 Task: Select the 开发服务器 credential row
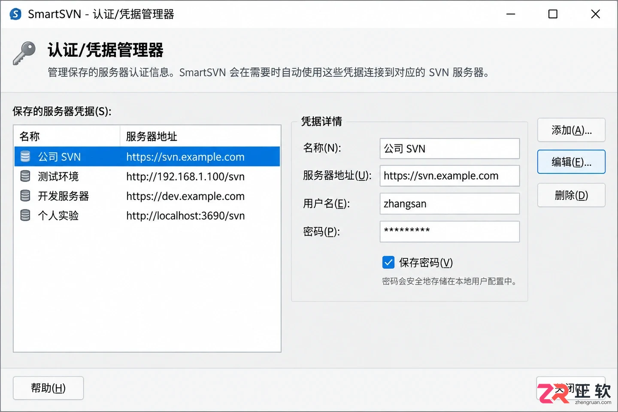coord(147,196)
